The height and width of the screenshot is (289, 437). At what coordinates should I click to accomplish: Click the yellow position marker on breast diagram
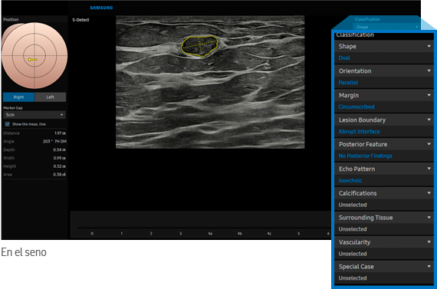(x=33, y=59)
